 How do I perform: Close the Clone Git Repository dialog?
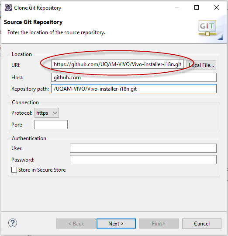pyautogui.click(x=217, y=7)
